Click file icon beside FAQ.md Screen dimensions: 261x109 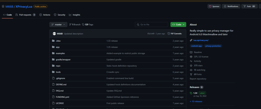click(53, 91)
